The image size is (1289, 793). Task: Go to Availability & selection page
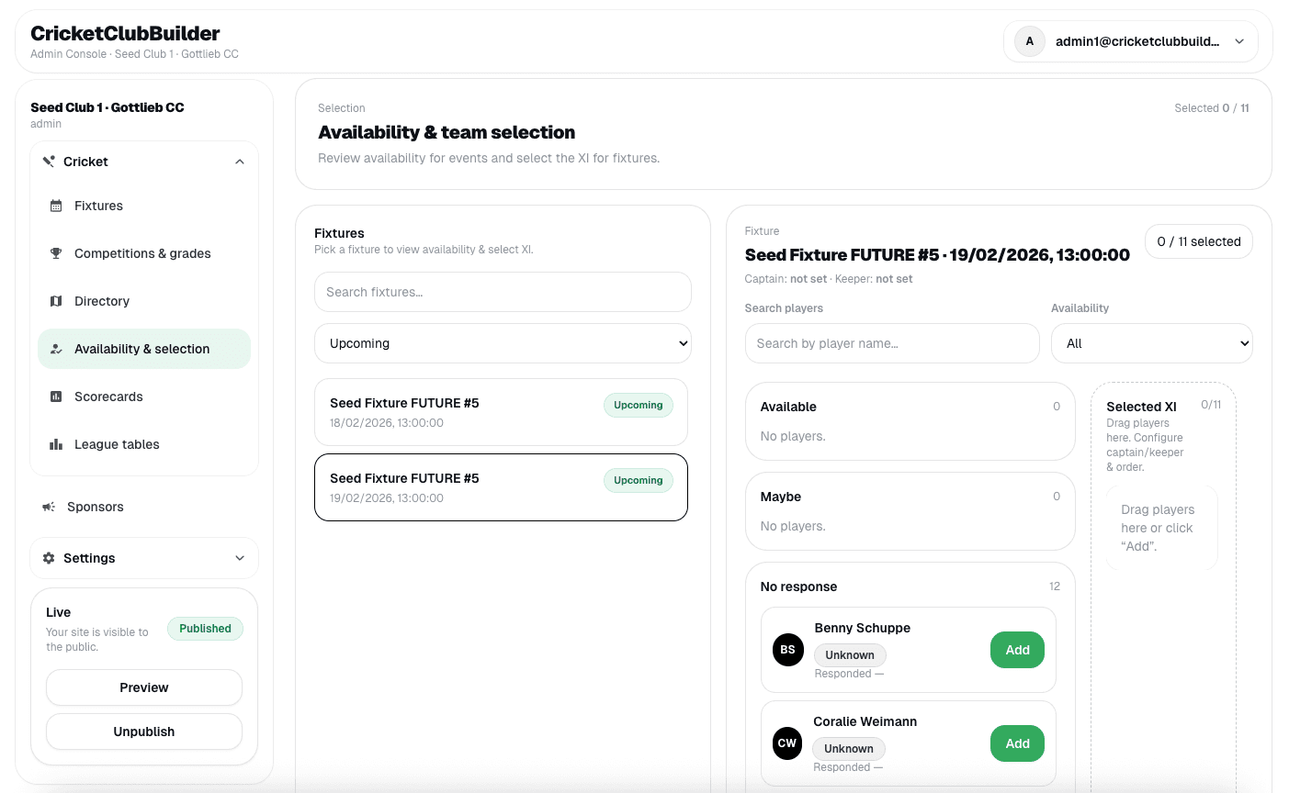click(142, 349)
